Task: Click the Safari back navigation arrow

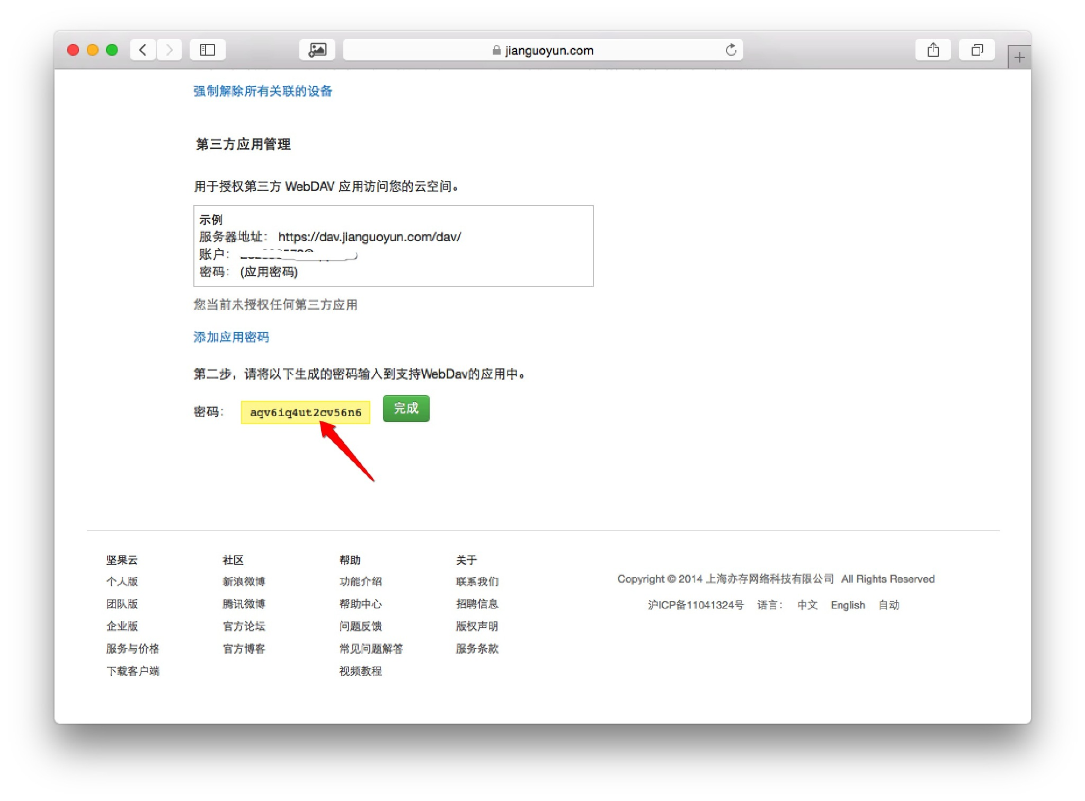Action: (143, 49)
